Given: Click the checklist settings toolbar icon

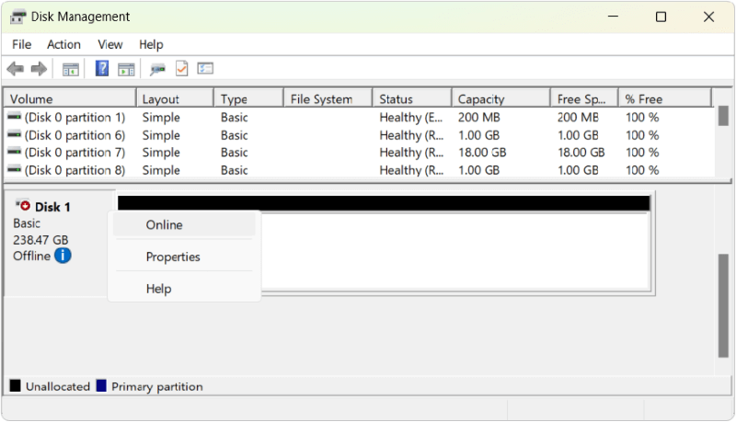Looking at the screenshot, I should [205, 69].
